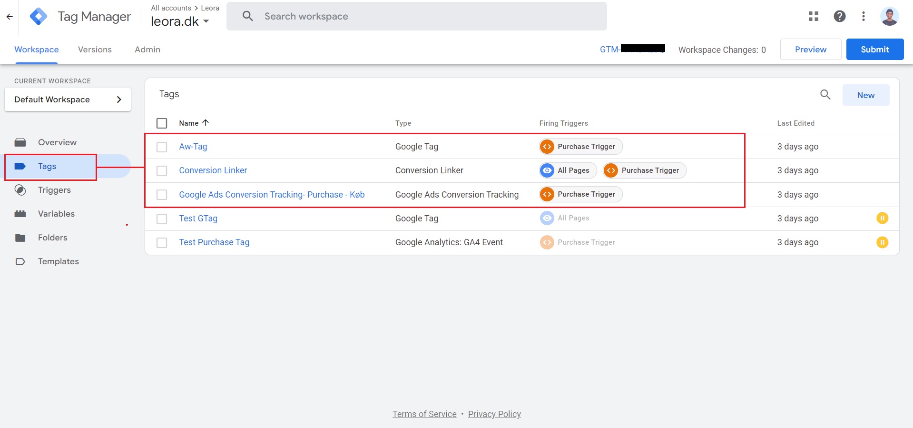This screenshot has width=913, height=428.
Task: Toggle the select-all tags checkbox
Action: 162,123
